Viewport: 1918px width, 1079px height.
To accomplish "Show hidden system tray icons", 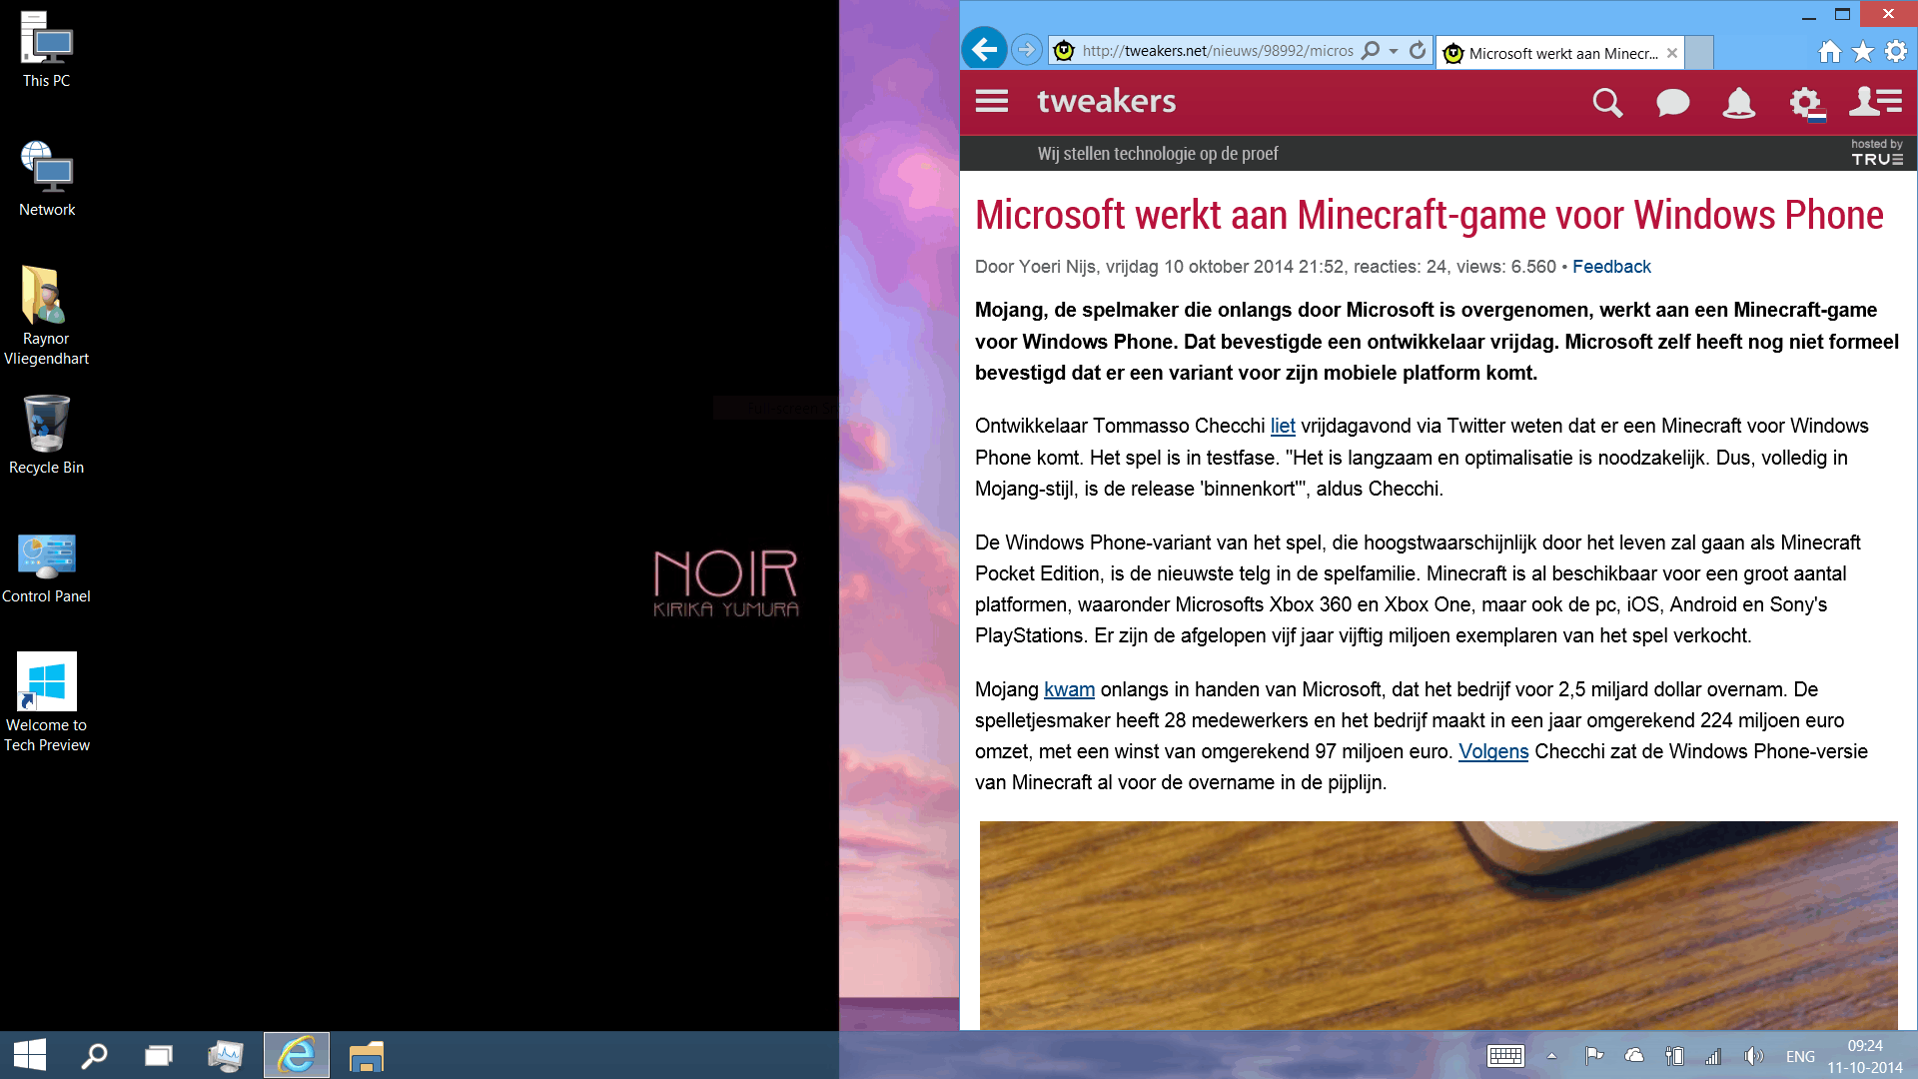I will 1551,1056.
